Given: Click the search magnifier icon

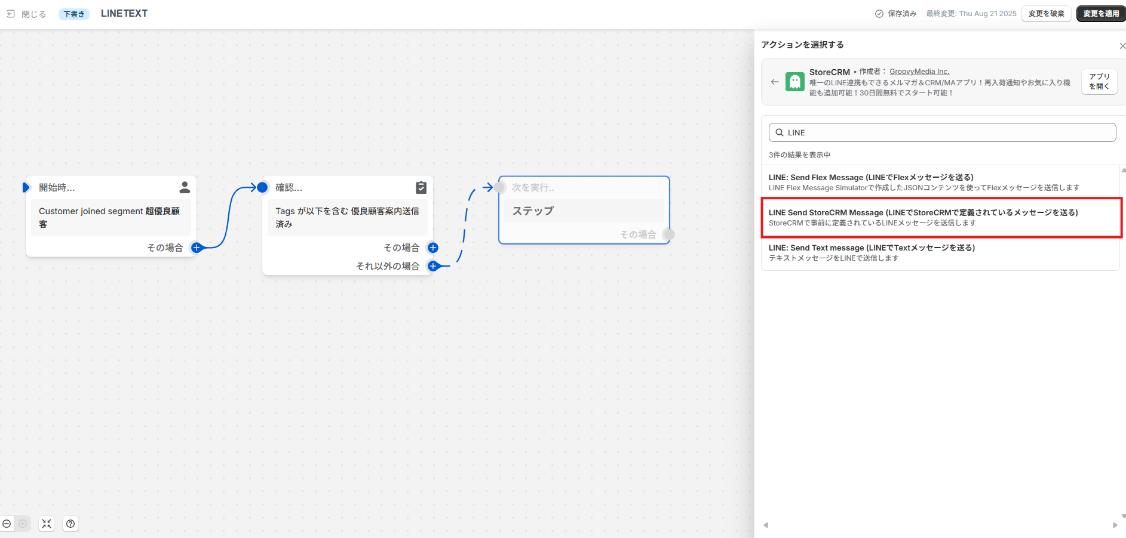Looking at the screenshot, I should 780,132.
